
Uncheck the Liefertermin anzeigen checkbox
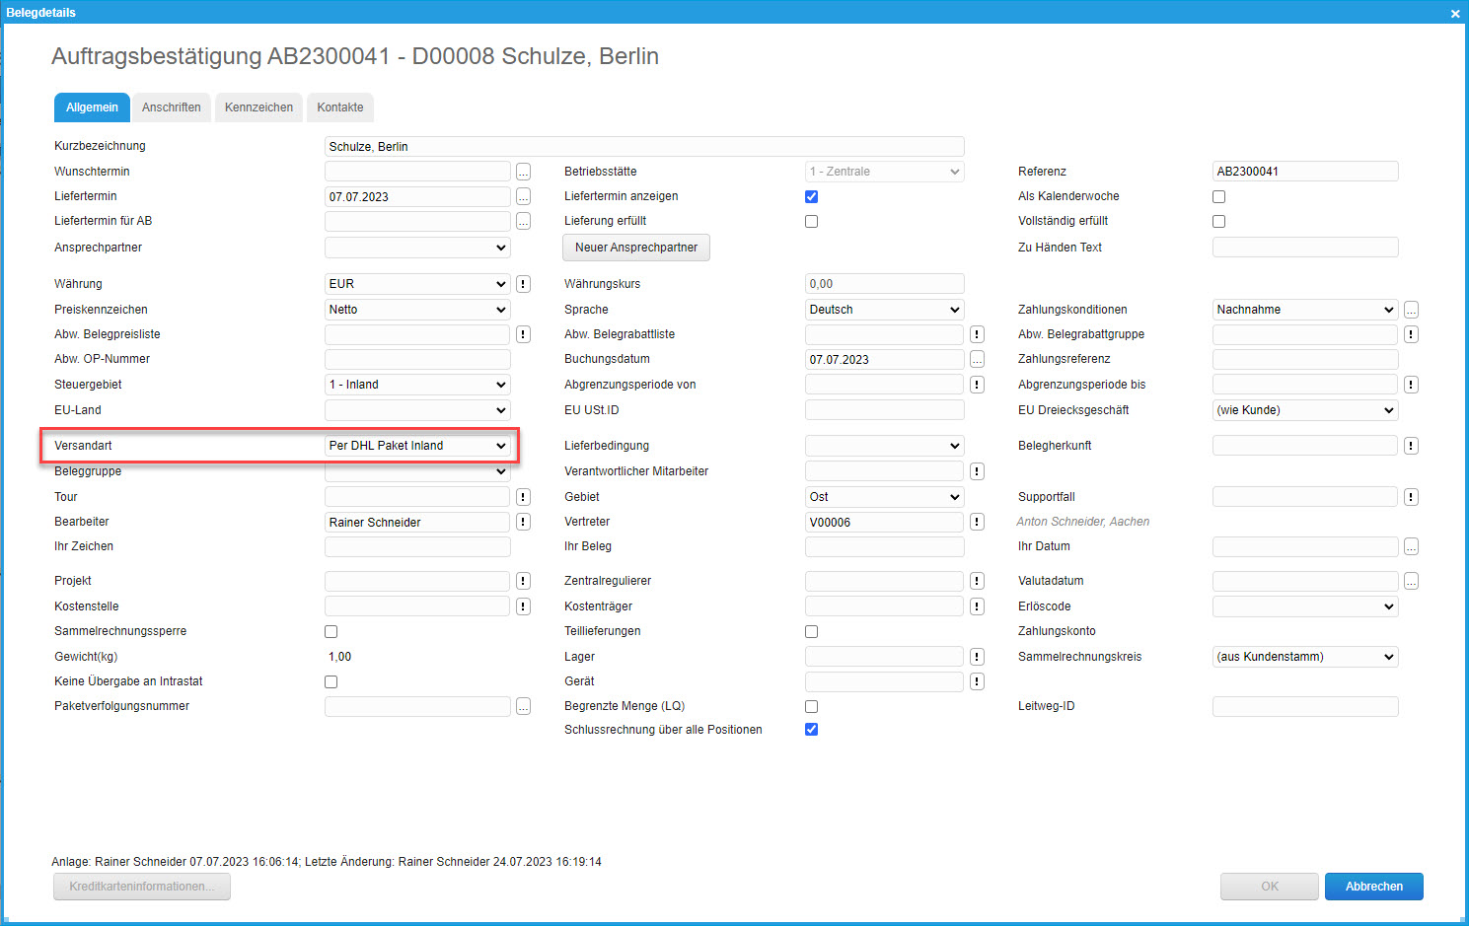click(x=811, y=196)
